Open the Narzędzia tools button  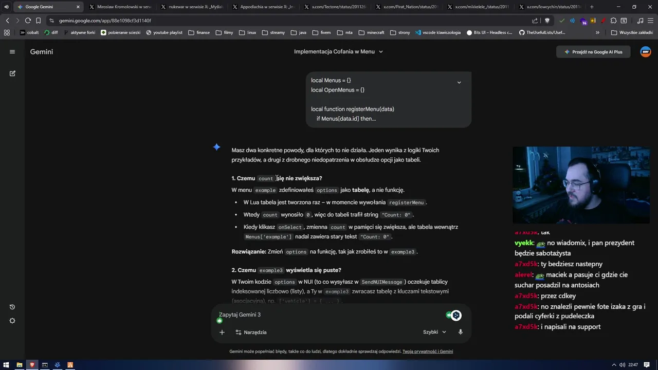pos(251,332)
